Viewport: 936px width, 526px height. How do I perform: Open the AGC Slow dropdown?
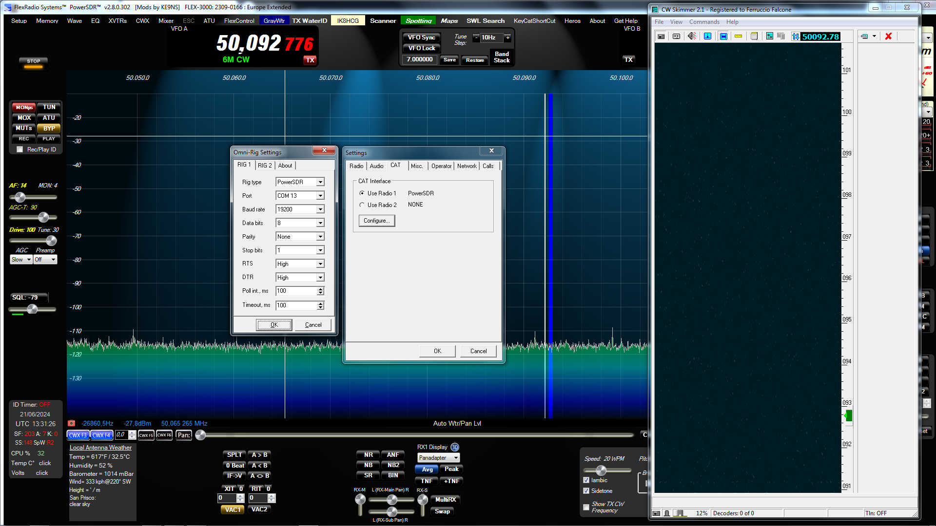click(21, 260)
